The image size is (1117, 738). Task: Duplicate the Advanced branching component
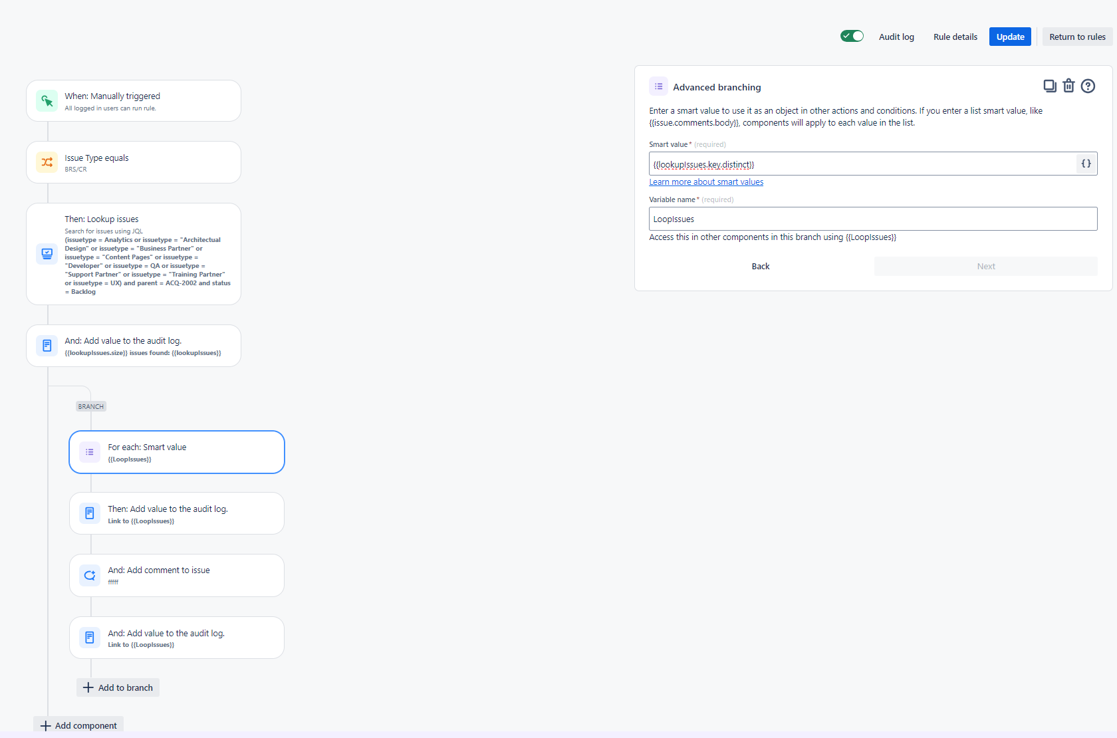tap(1049, 86)
